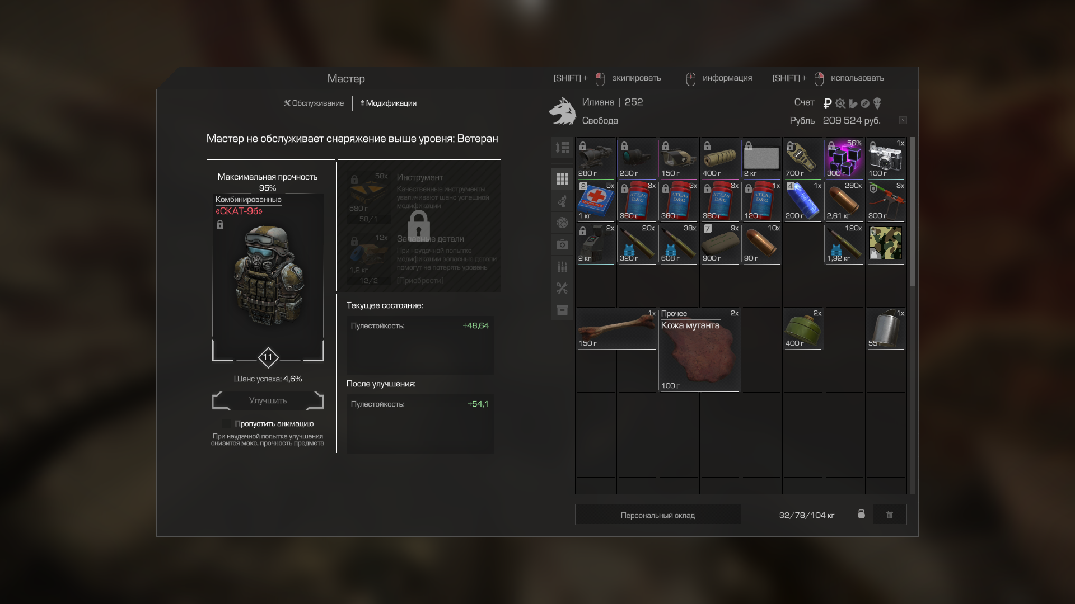Viewport: 1075px width, 604px height.
Task: Click the экипировать mouse hint
Action: pyautogui.click(x=637, y=78)
